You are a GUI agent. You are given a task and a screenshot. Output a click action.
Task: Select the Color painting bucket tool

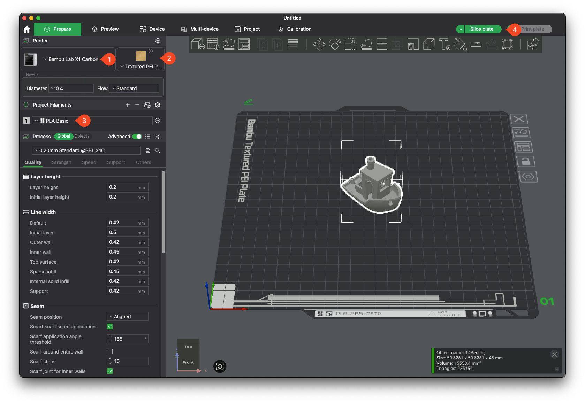[x=460, y=44]
